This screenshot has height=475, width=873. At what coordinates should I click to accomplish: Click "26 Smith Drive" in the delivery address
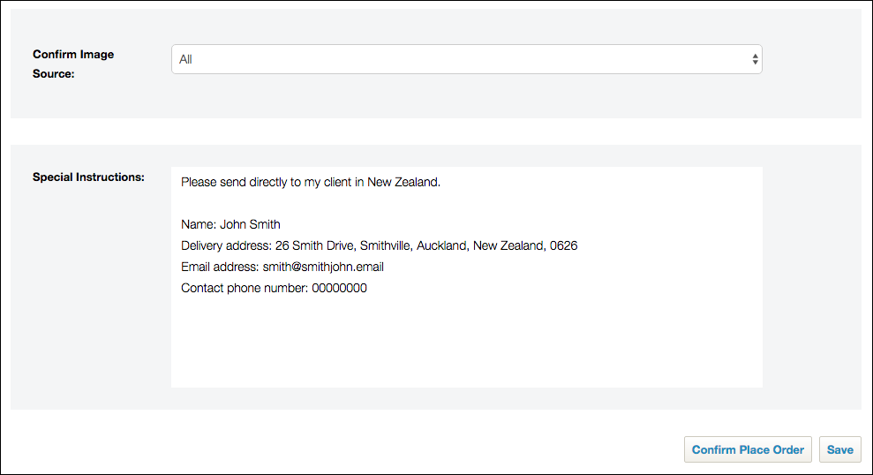click(314, 245)
